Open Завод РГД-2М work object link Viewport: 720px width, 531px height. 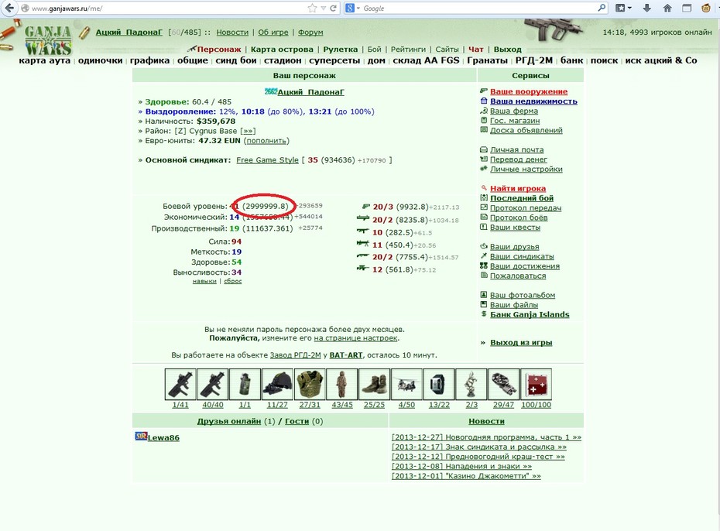(x=295, y=355)
